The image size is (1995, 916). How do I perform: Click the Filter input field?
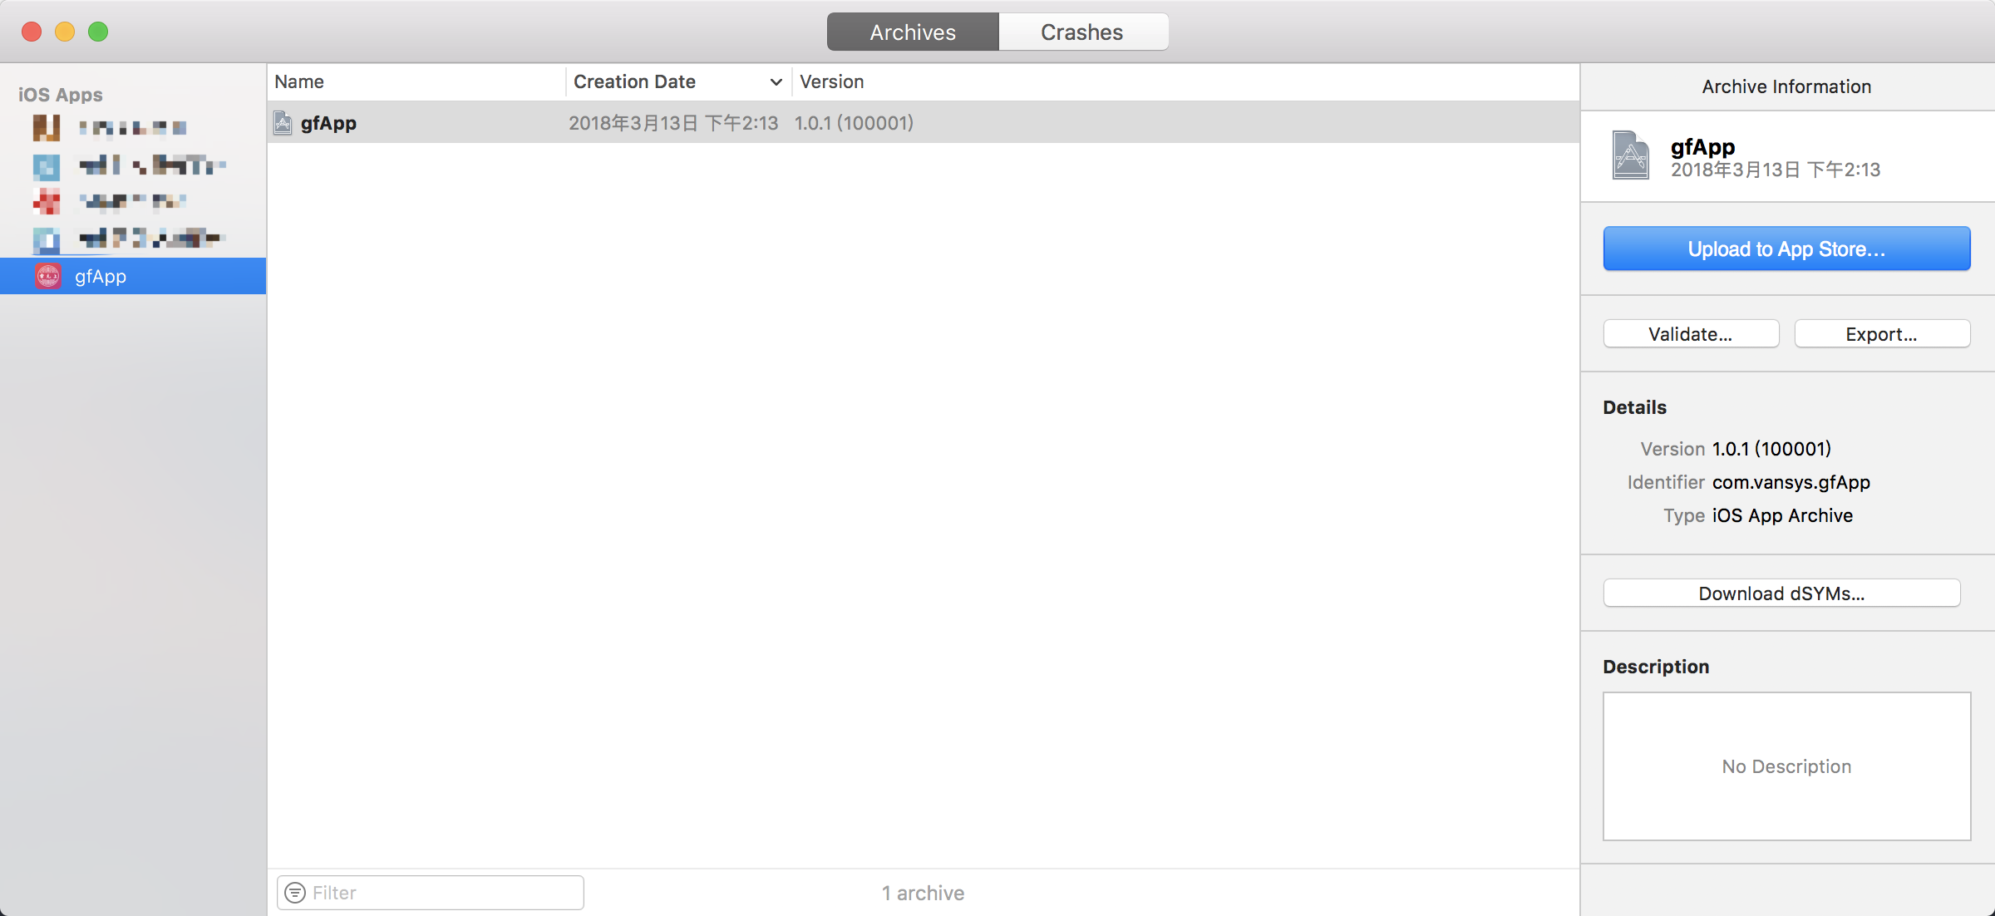[431, 893]
